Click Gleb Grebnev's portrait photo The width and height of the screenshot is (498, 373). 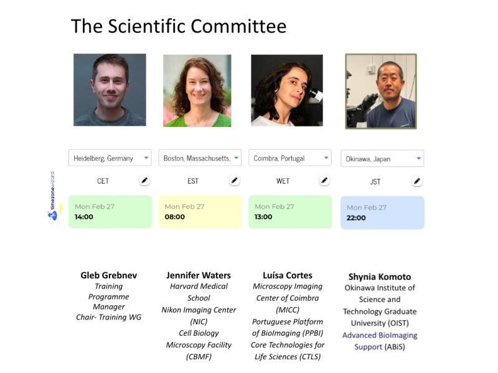point(110,90)
